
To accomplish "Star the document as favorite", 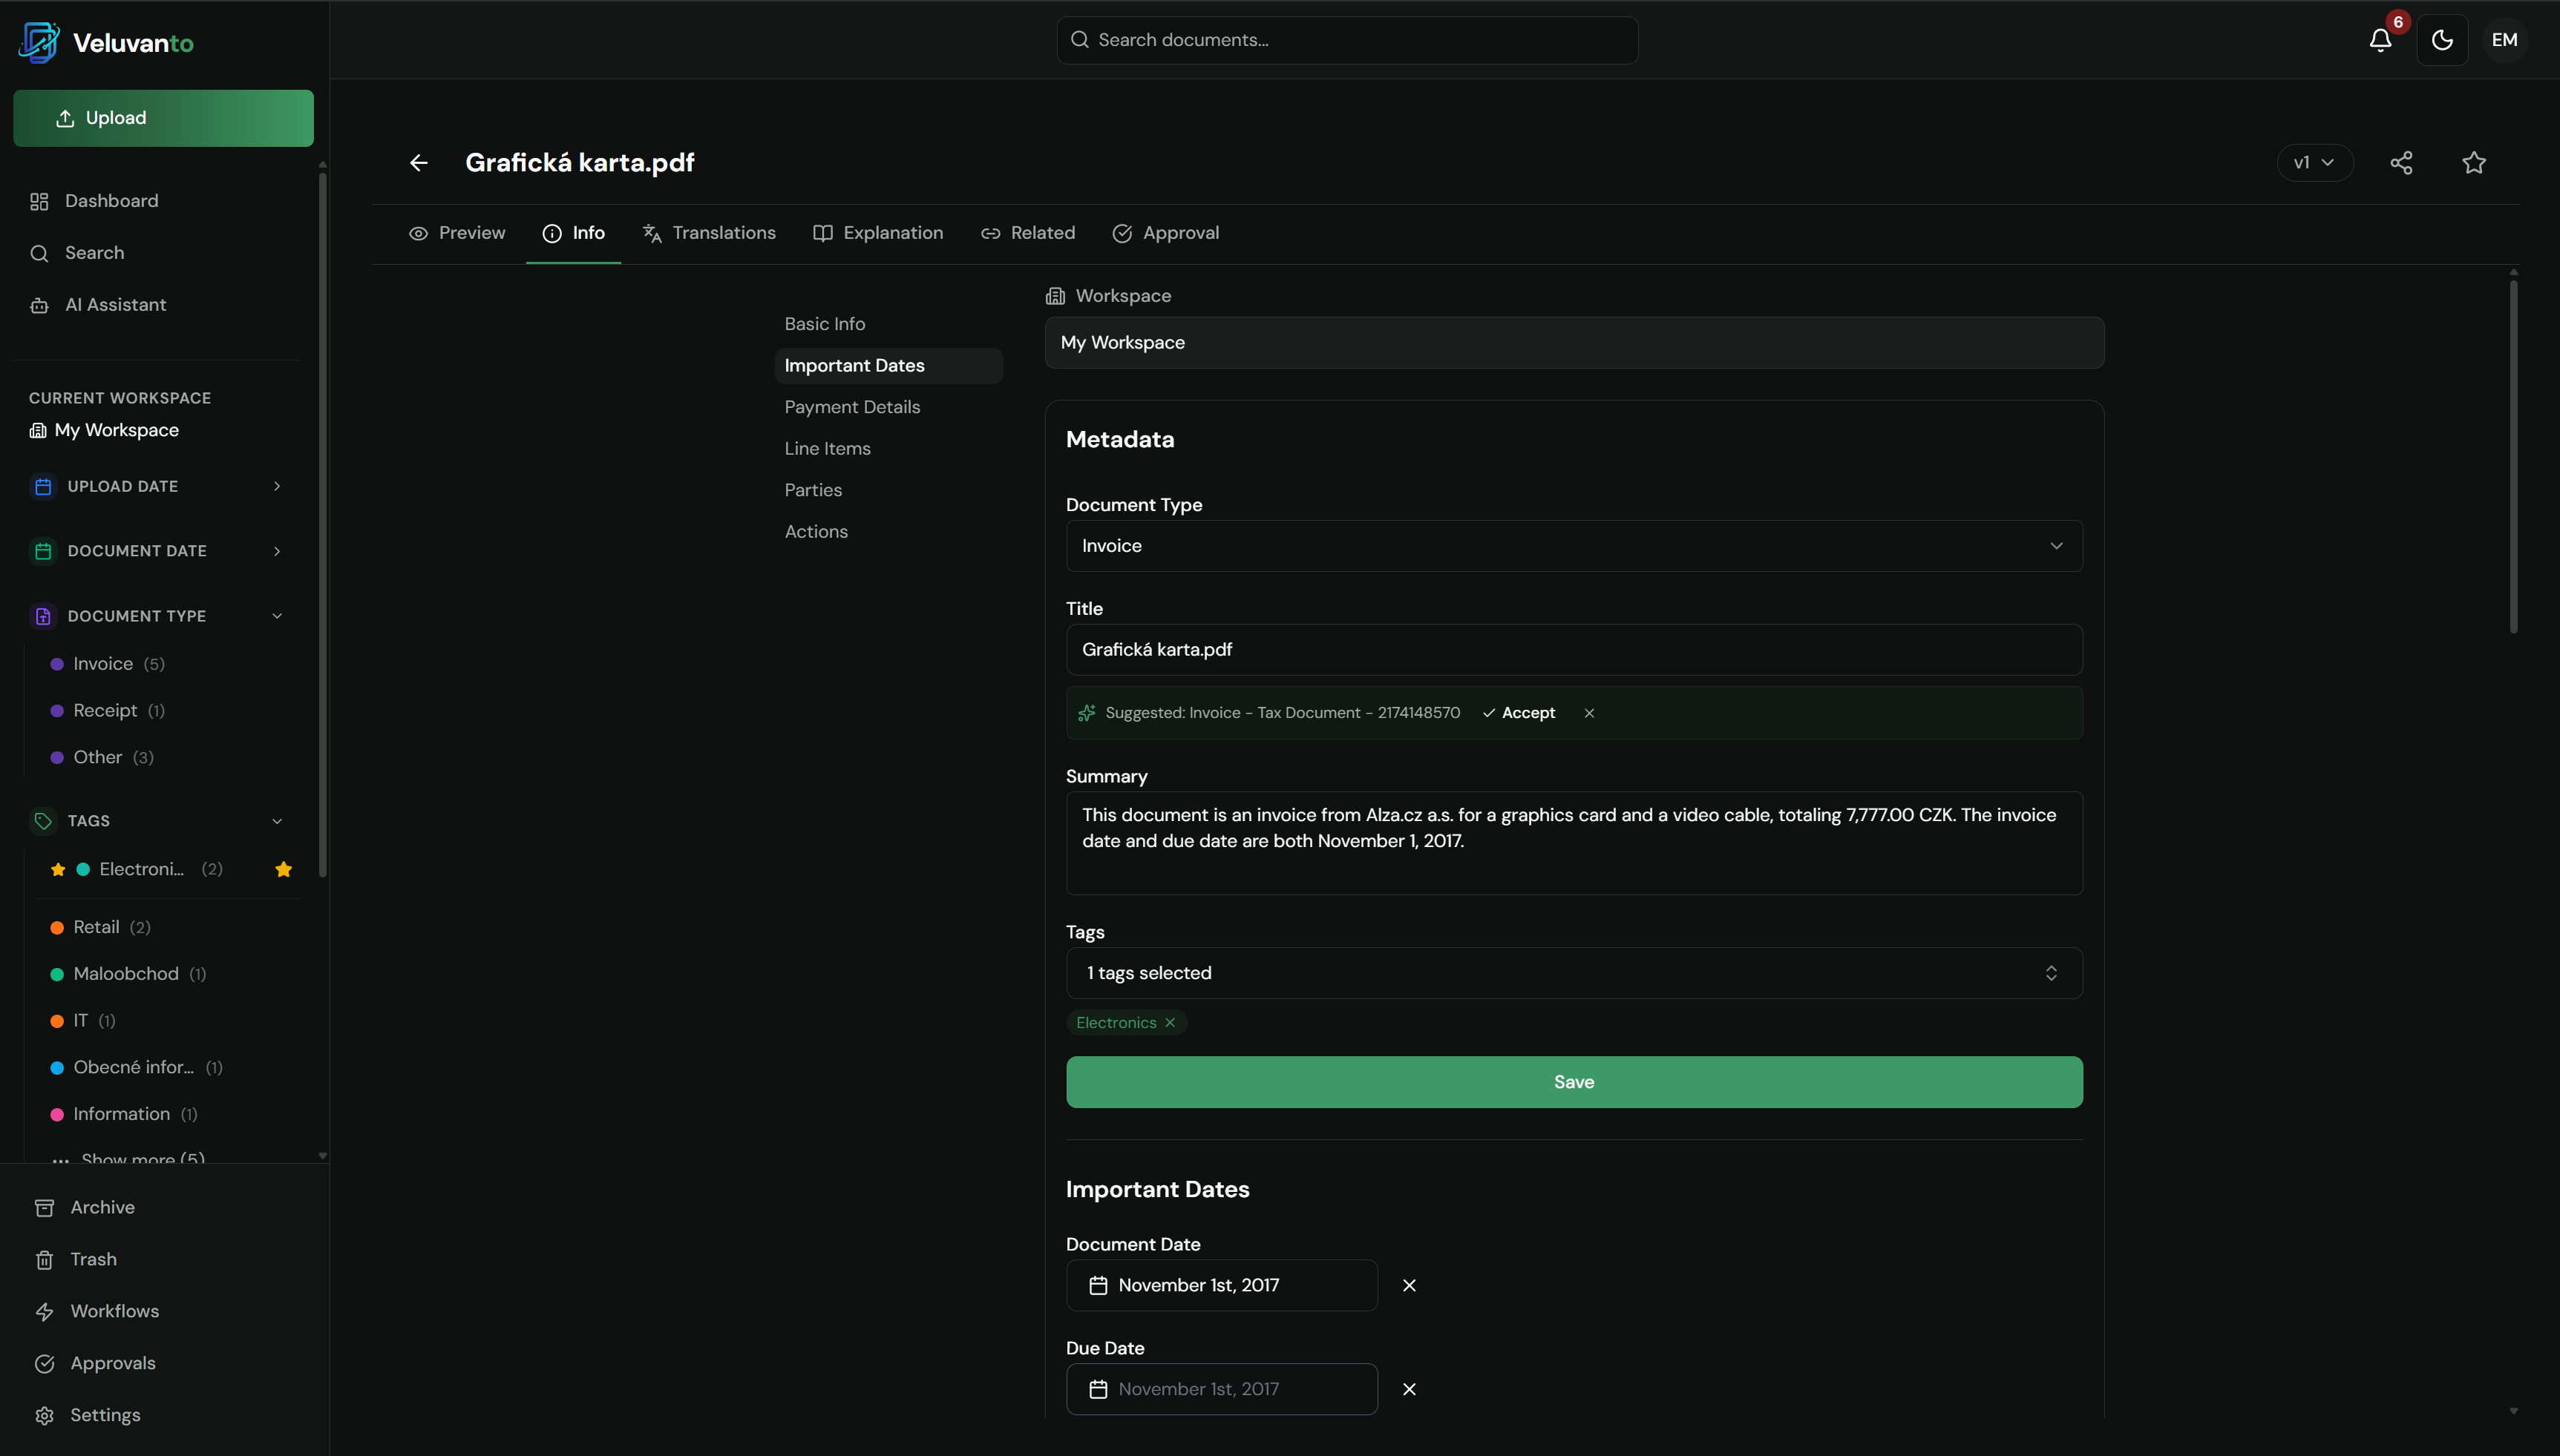I will click(2473, 163).
